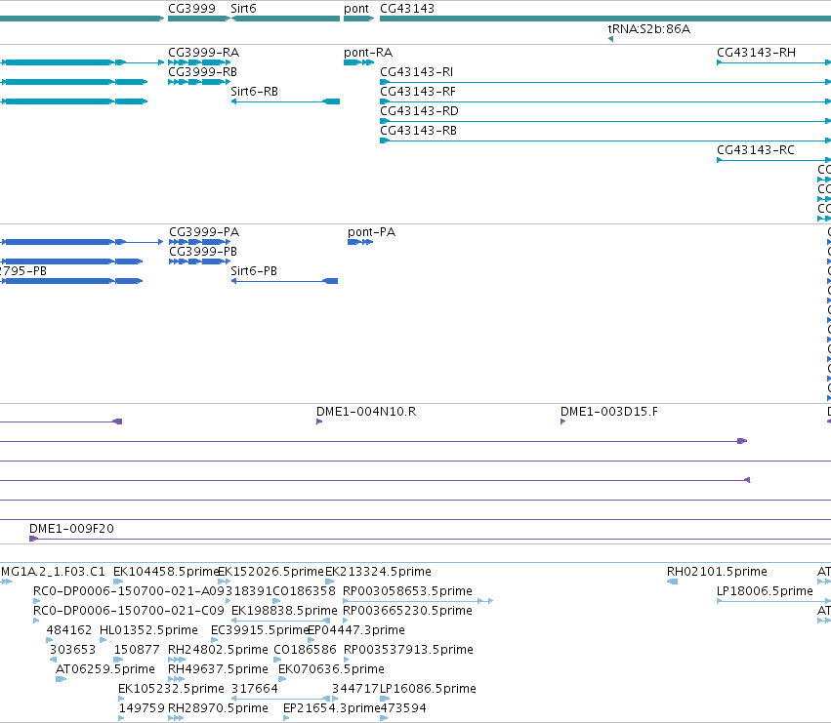Click the MG1A.2_1.F03.C1 EST label

[x=54, y=572]
